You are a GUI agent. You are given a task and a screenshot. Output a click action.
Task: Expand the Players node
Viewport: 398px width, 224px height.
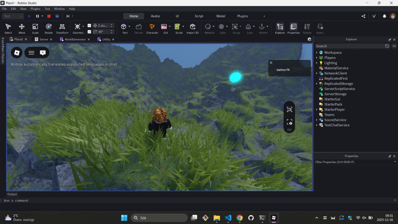[317, 58]
